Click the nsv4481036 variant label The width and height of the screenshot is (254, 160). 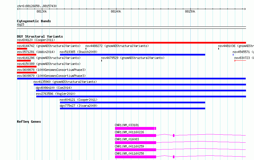[236, 46]
